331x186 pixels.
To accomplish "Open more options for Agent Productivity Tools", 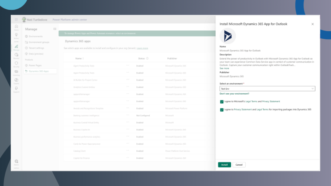I will (x=128, y=66).
